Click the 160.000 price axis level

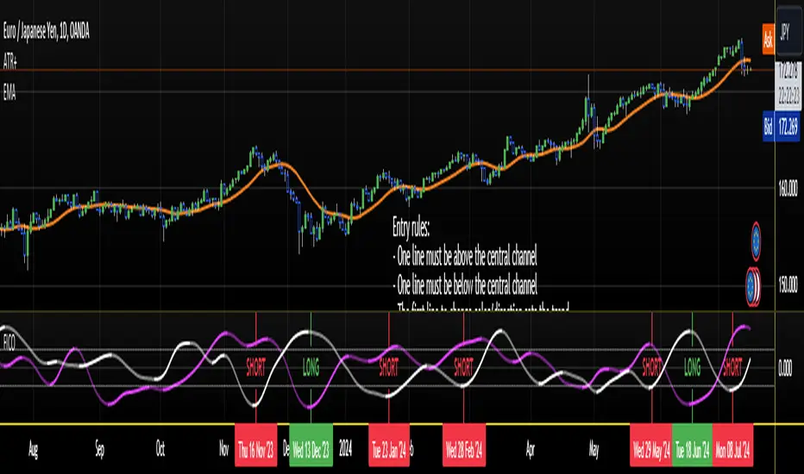[x=788, y=189]
